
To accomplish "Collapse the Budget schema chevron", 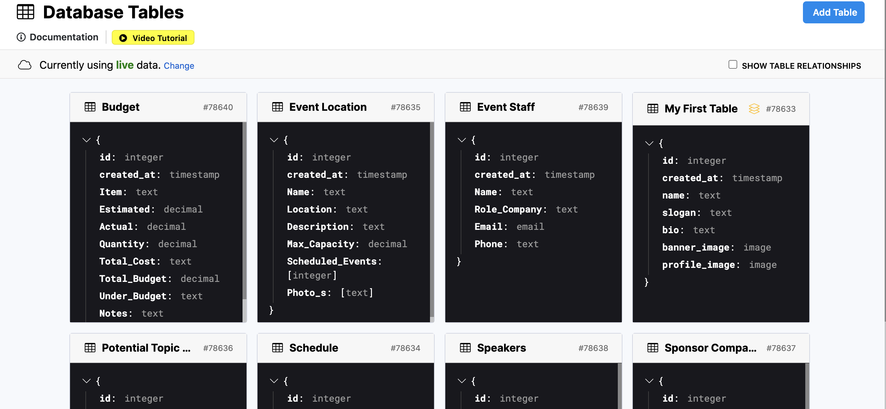I will (86, 140).
